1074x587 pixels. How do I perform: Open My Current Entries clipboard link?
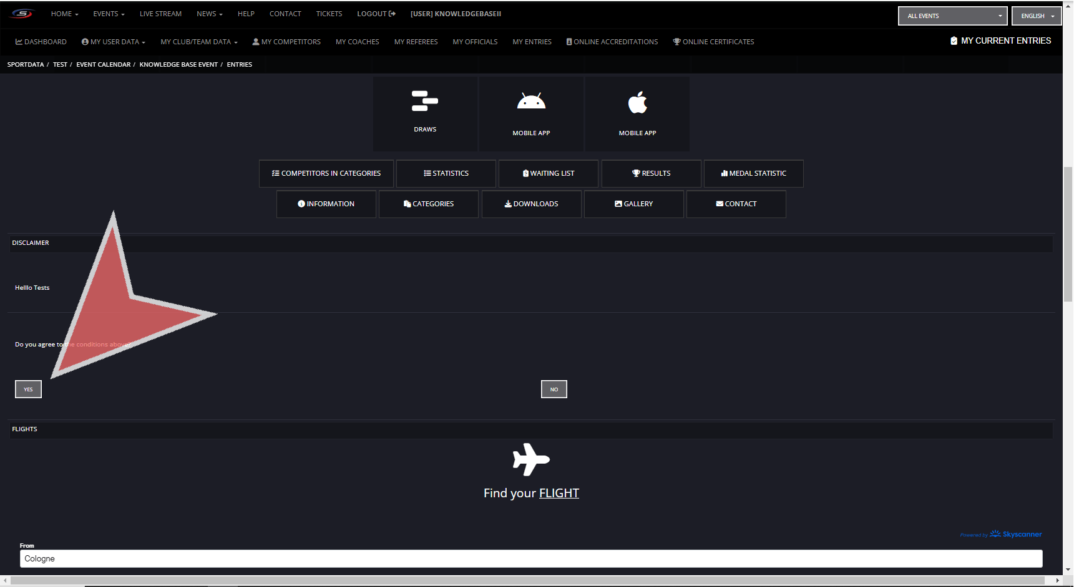point(1000,41)
